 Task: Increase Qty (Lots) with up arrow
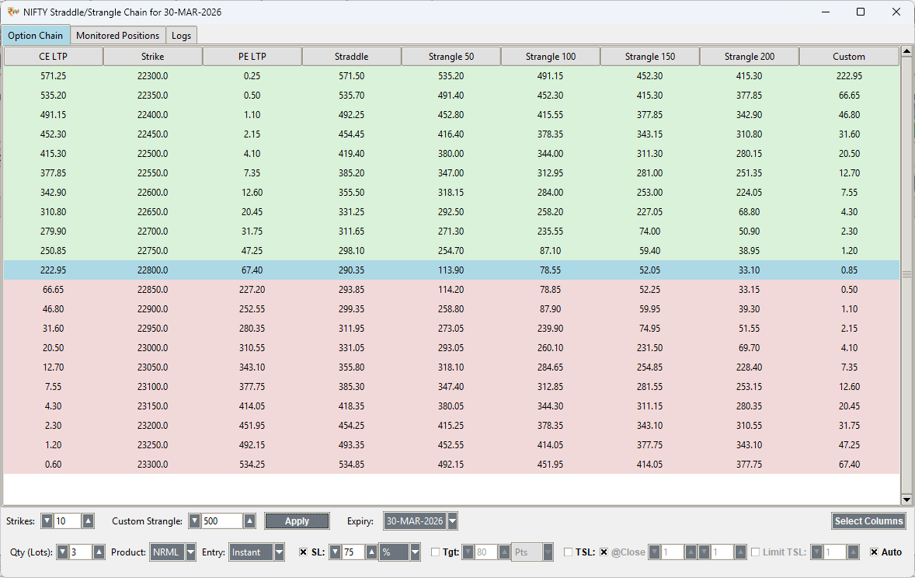99,552
